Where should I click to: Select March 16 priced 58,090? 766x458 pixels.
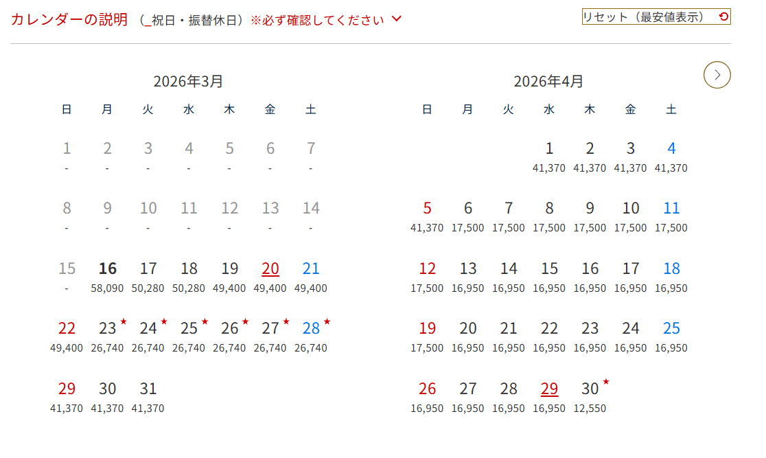click(x=107, y=275)
